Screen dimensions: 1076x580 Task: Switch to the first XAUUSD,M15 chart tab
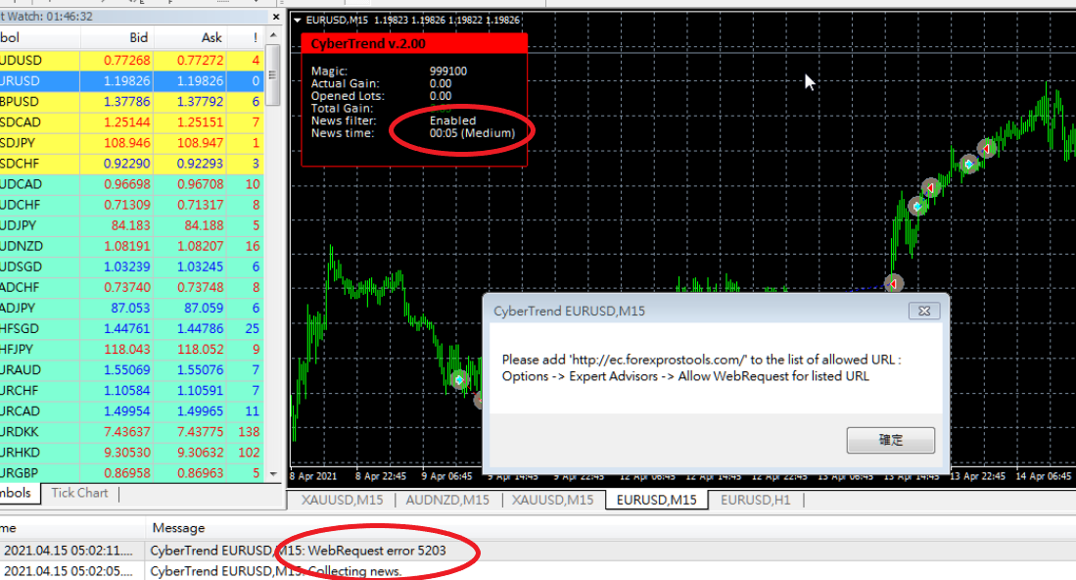[342, 500]
